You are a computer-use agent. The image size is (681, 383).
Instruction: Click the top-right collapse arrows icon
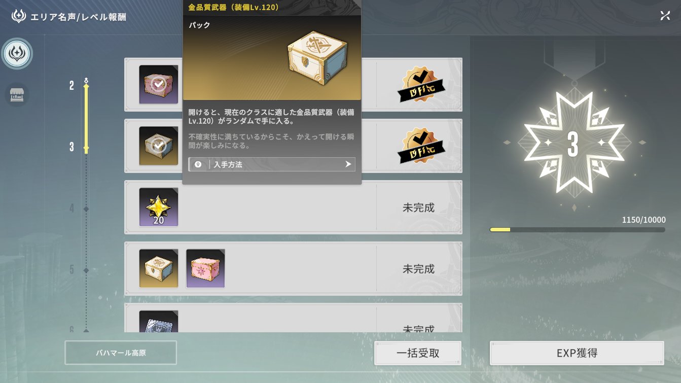click(x=665, y=16)
